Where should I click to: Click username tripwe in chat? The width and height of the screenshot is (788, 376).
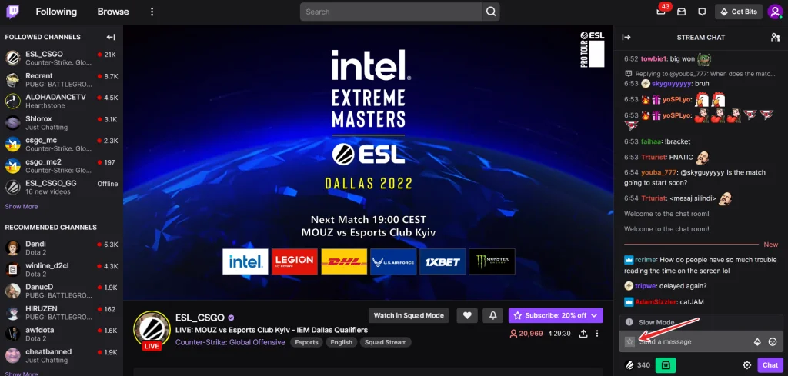[646, 286]
